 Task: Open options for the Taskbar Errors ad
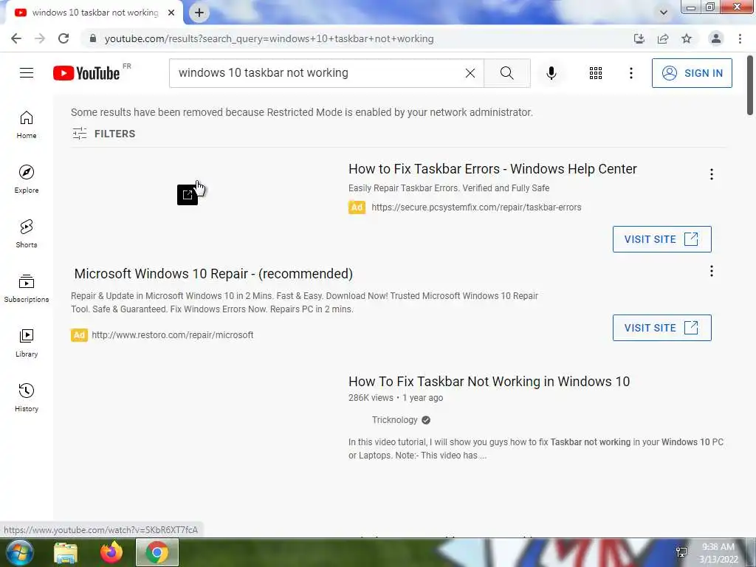711,174
